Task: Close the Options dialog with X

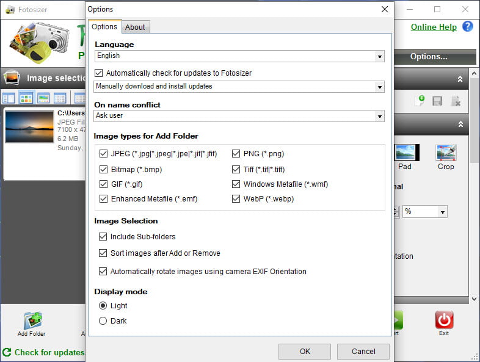Action: click(385, 9)
